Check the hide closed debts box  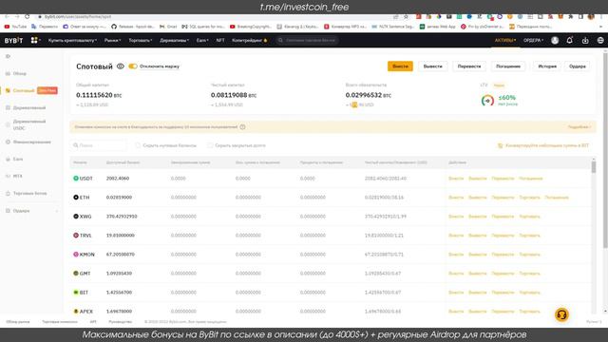[210, 145]
